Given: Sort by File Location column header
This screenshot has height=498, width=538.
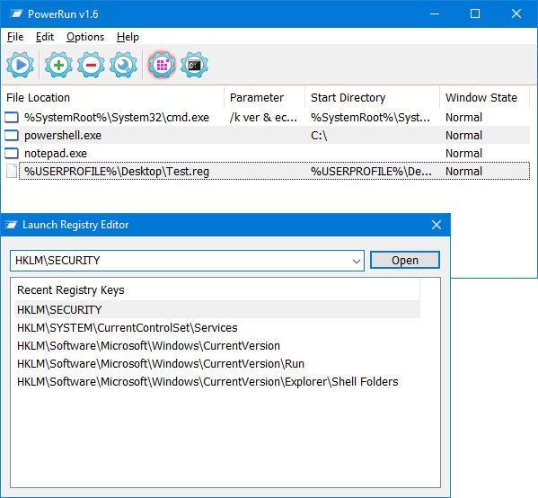Looking at the screenshot, I should coord(112,98).
